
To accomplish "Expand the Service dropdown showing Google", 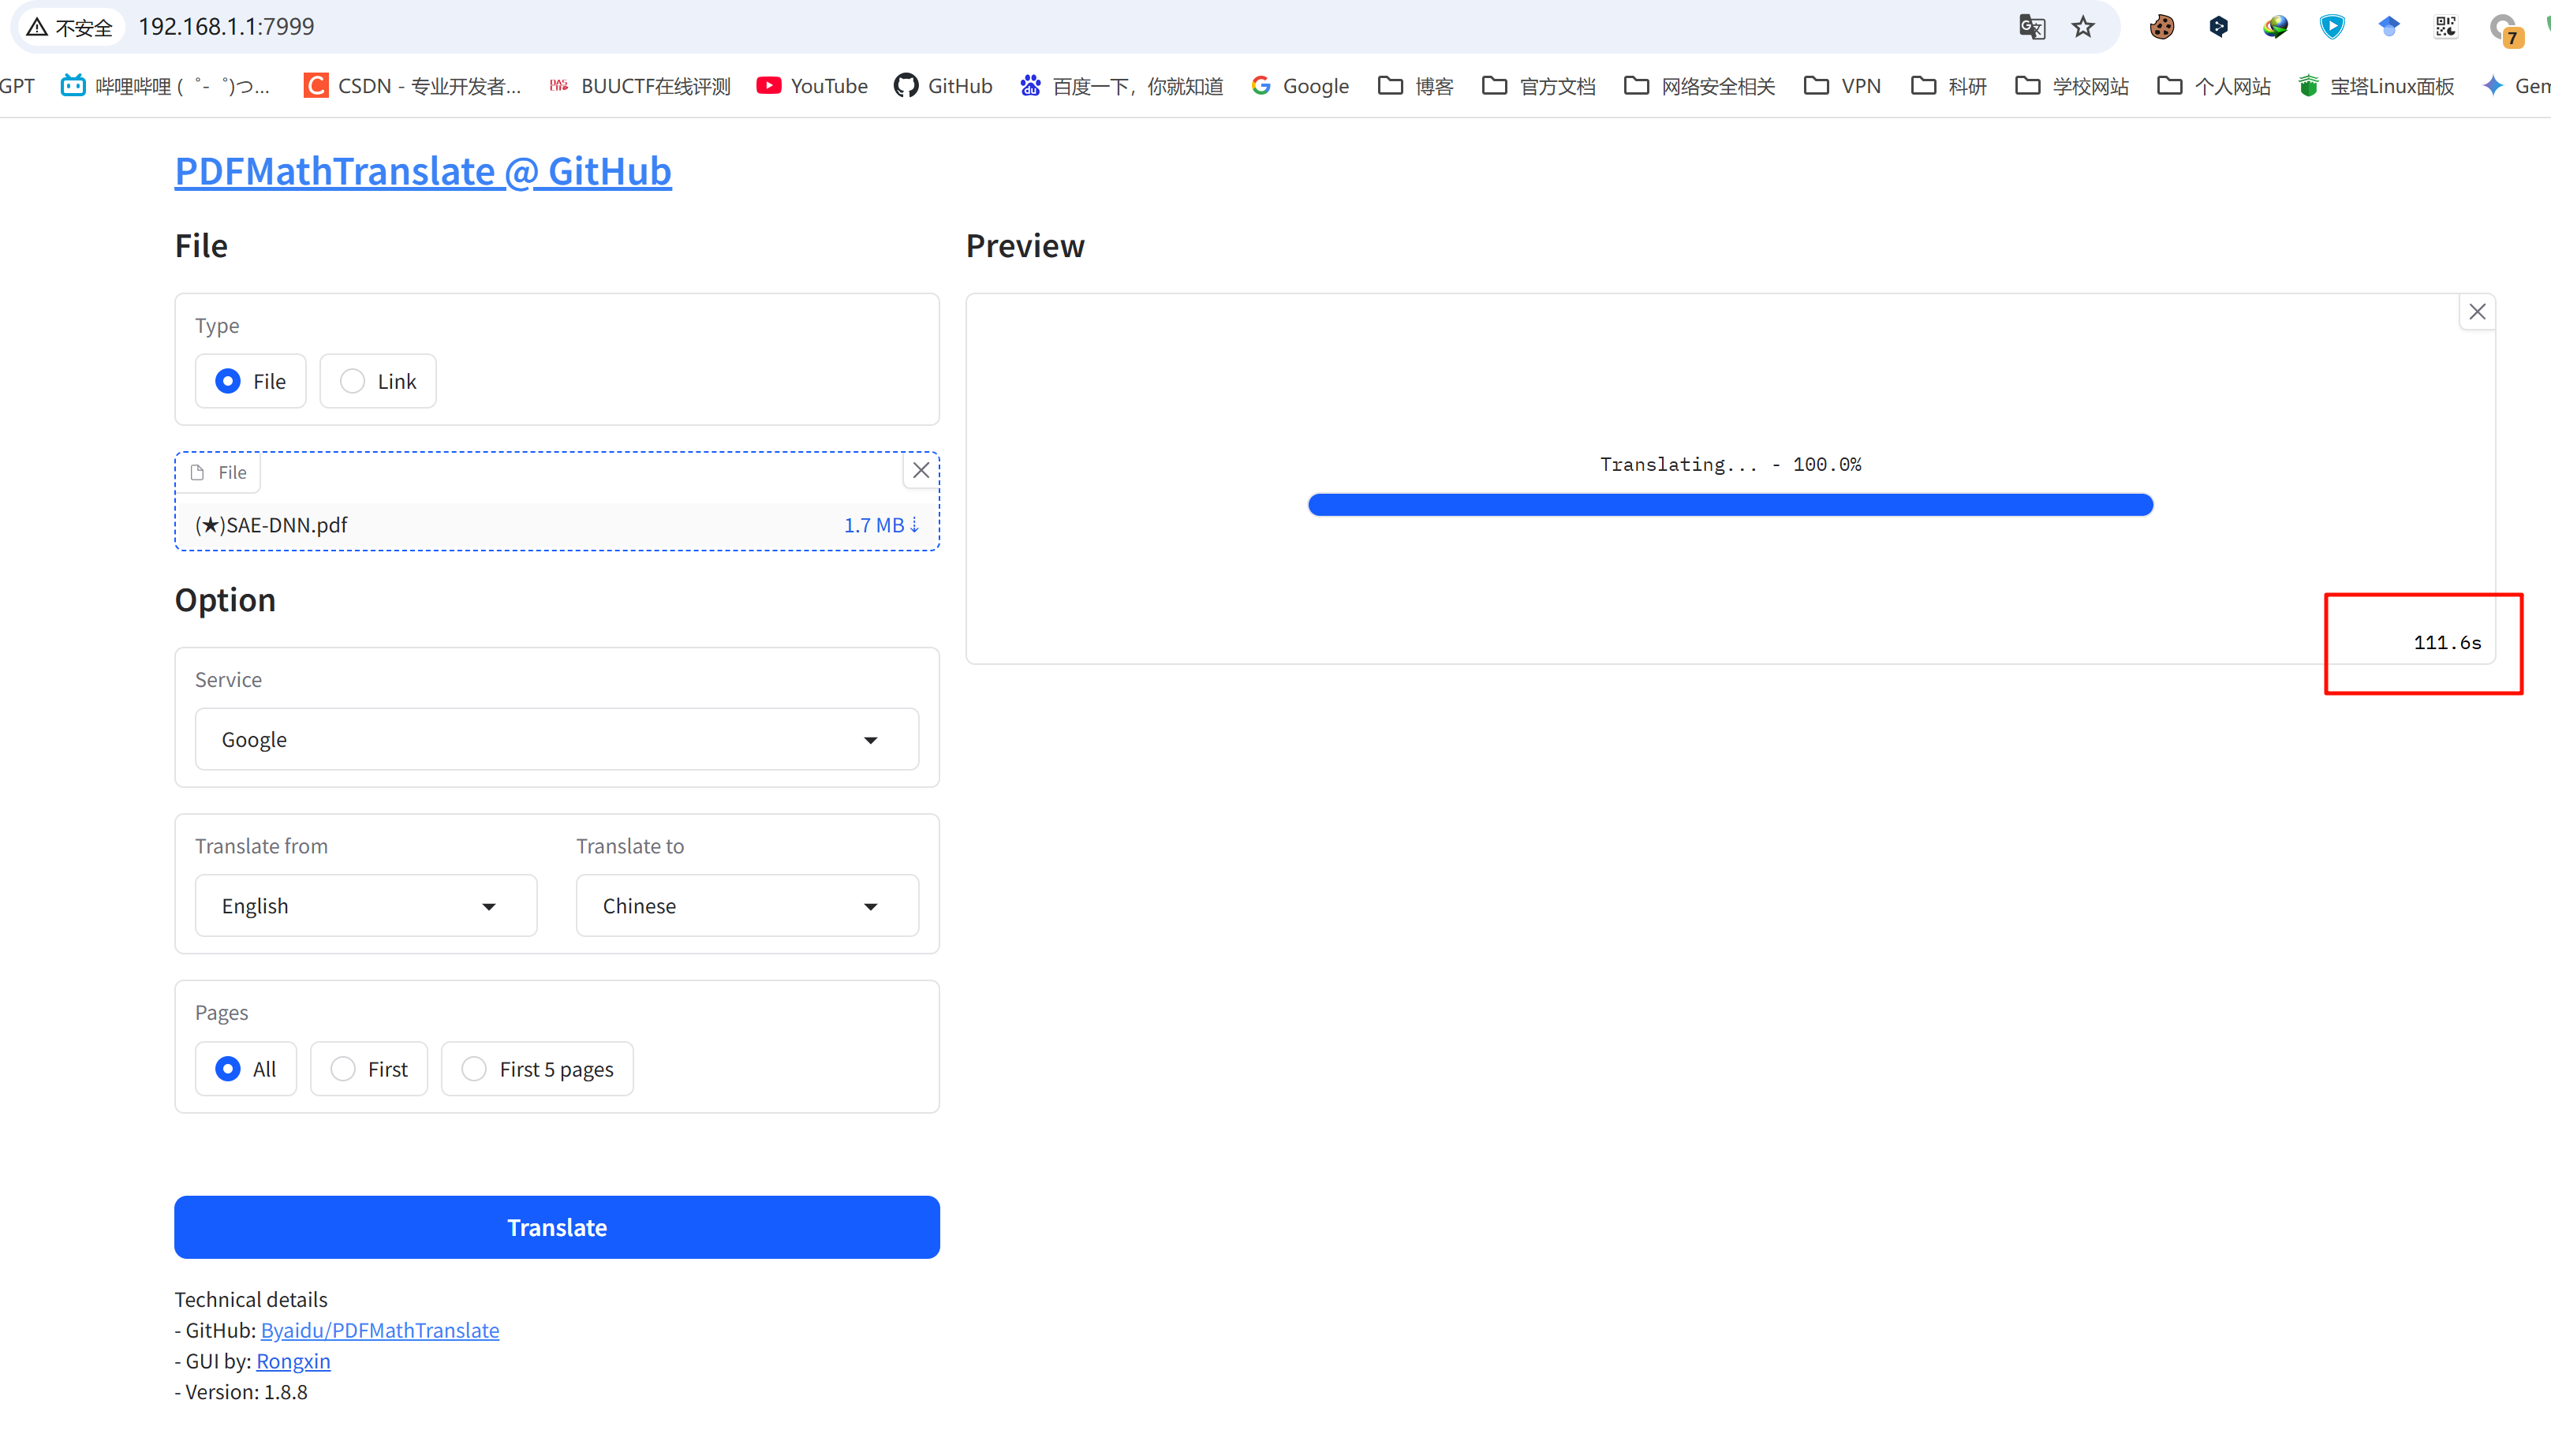I will pos(556,739).
